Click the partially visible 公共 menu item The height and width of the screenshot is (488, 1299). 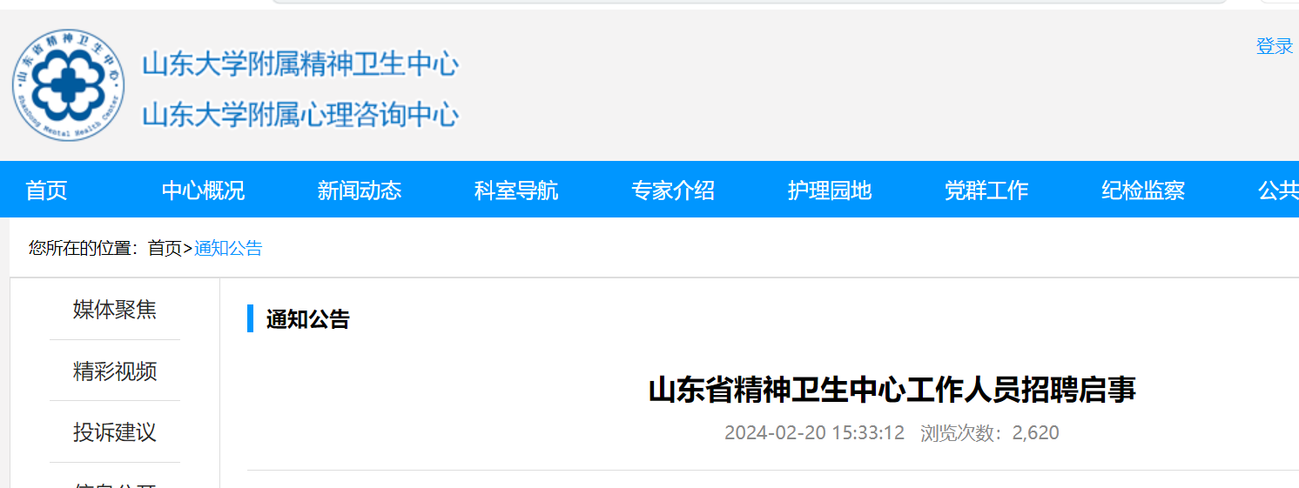pyautogui.click(x=1278, y=191)
